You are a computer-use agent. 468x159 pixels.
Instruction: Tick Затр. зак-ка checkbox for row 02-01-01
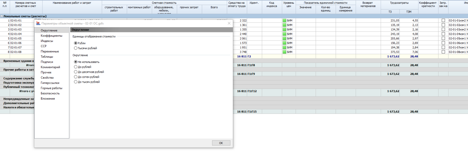click(x=443, y=20)
